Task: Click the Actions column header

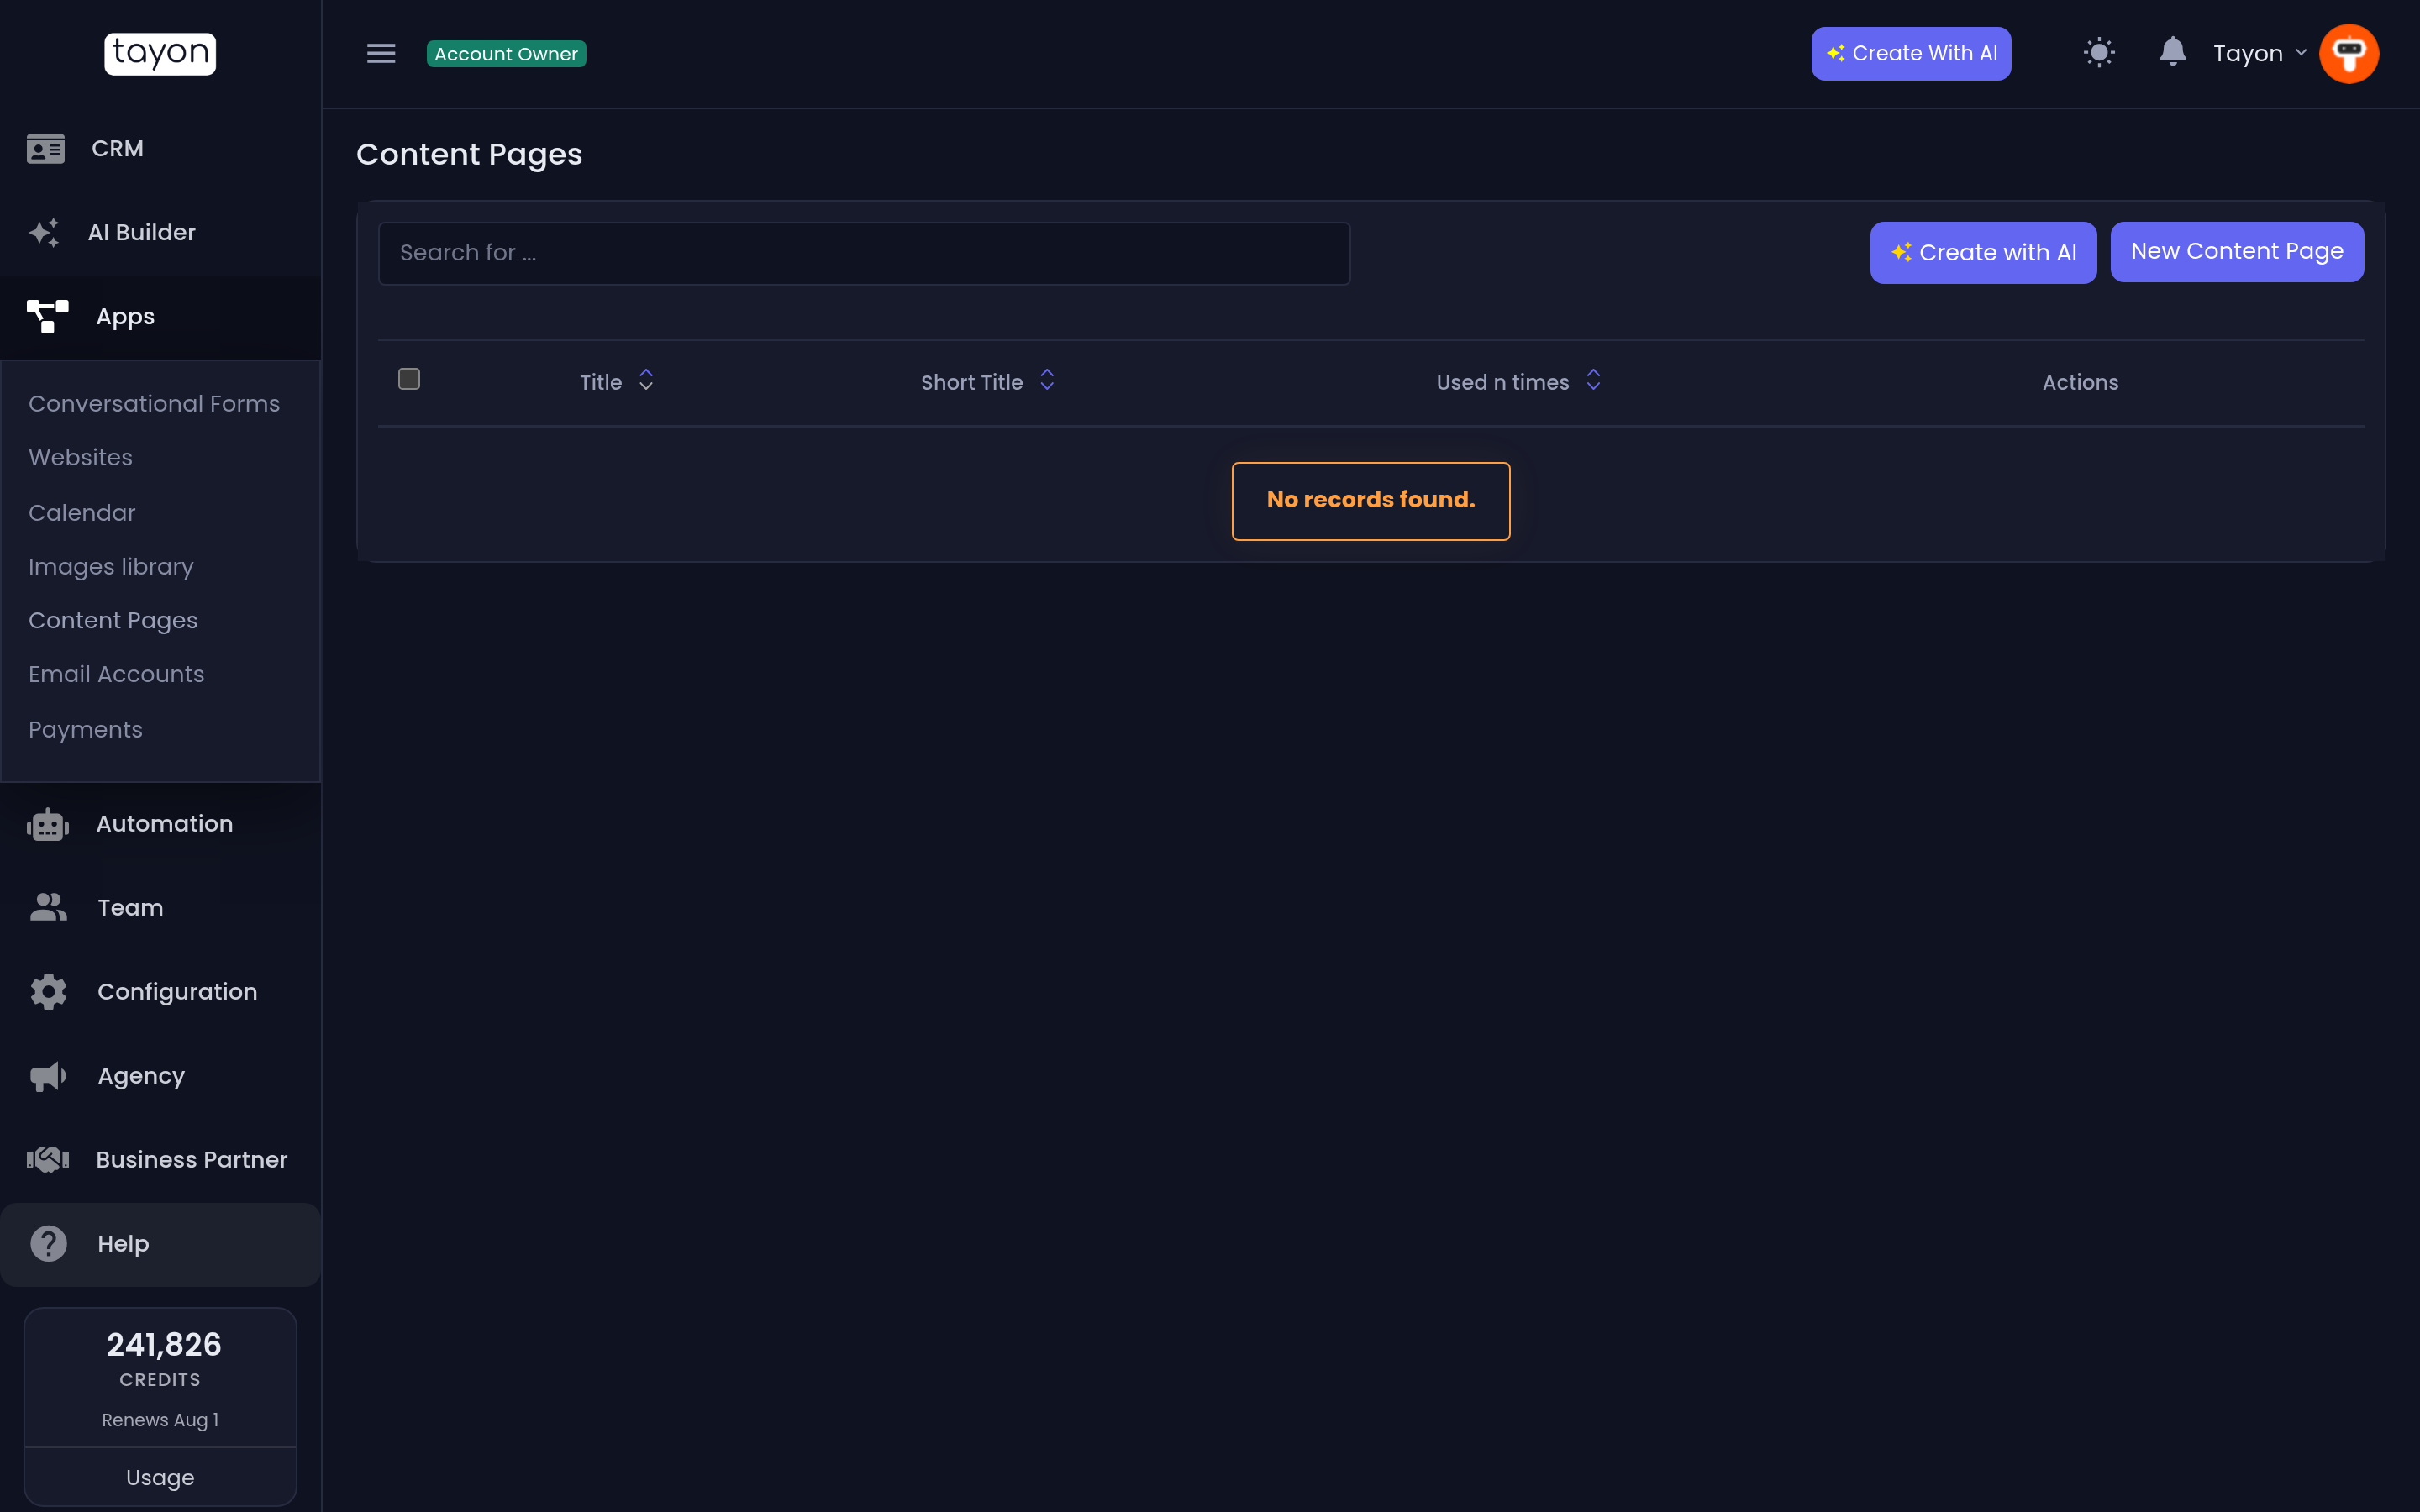Action: coord(2080,383)
